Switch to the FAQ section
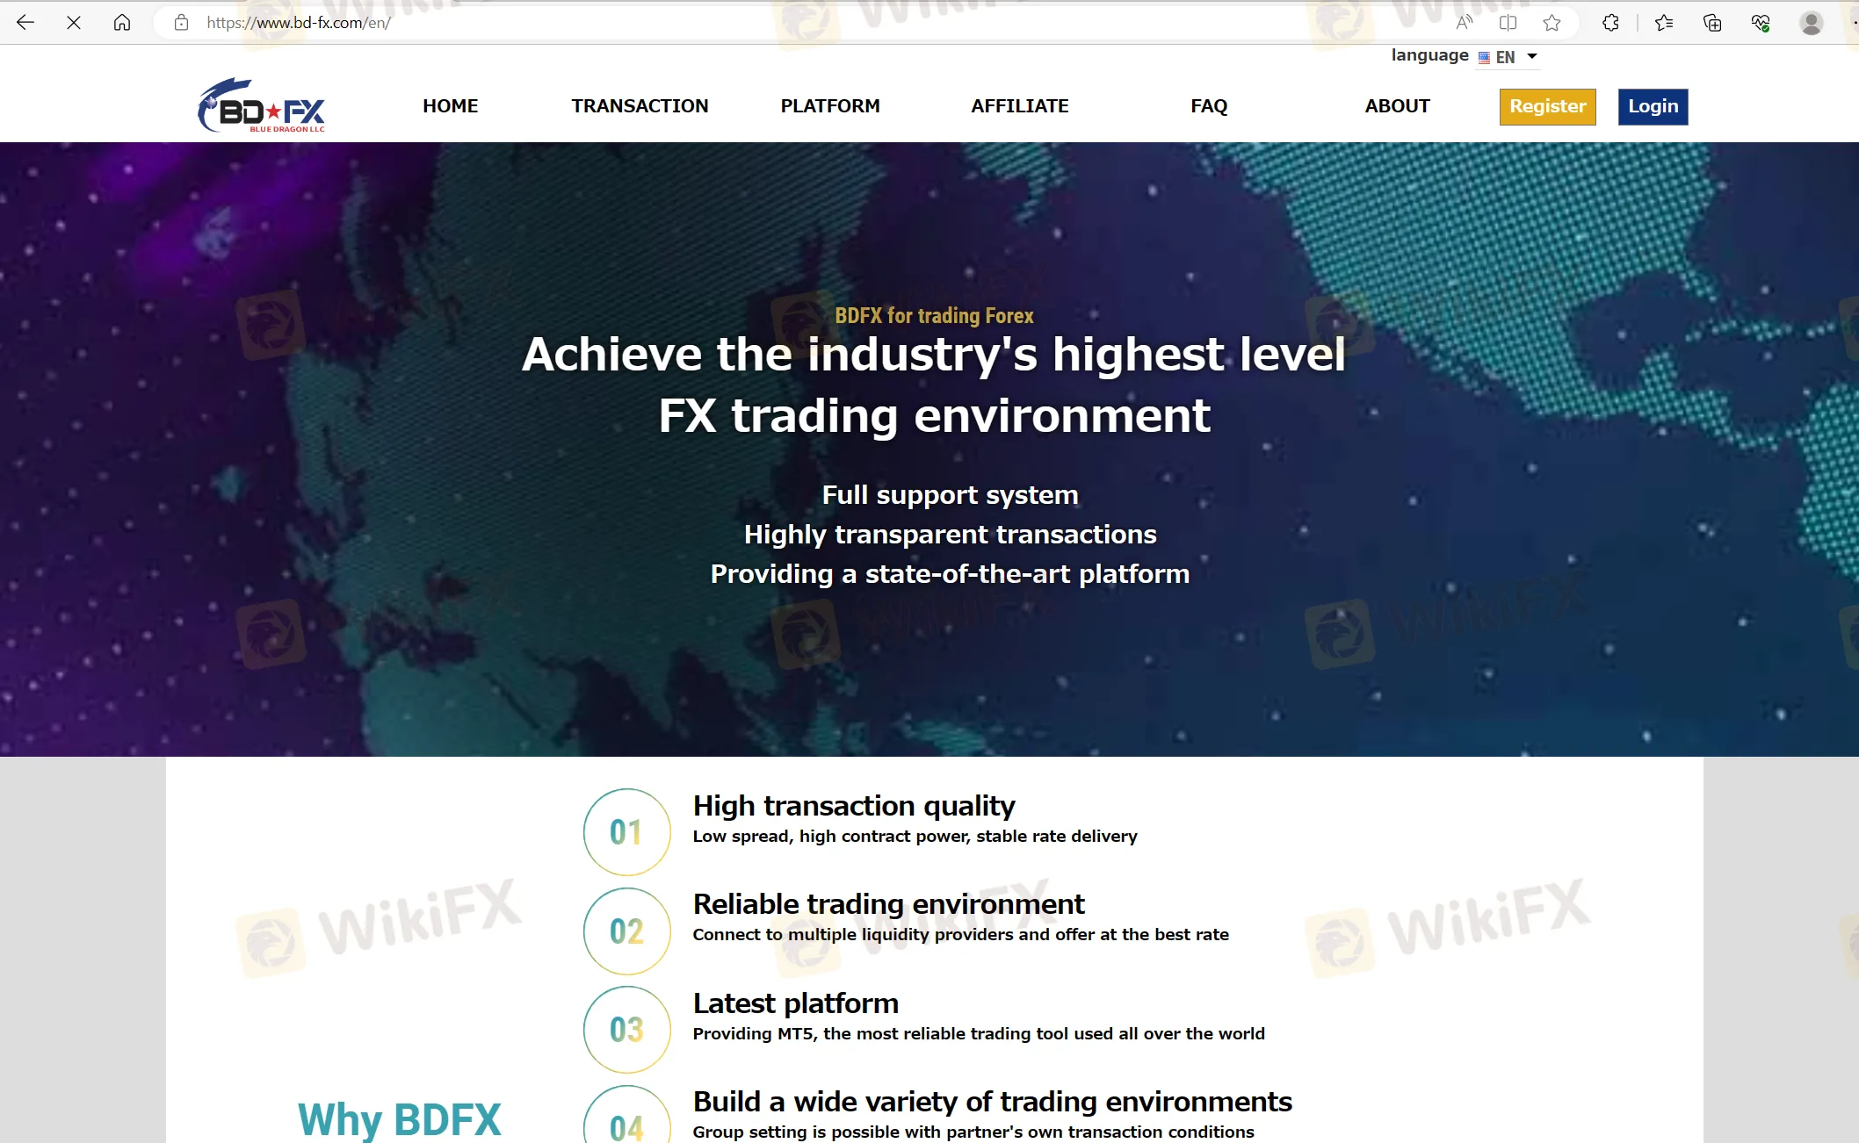 pyautogui.click(x=1209, y=105)
